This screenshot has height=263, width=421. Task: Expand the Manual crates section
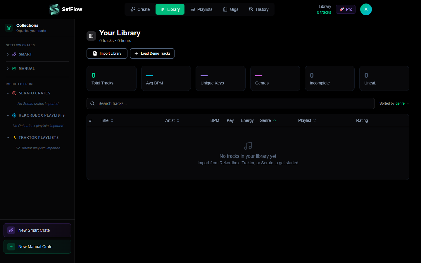point(8,69)
